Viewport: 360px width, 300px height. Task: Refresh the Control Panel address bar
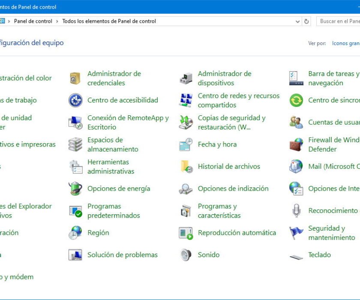(306, 21)
